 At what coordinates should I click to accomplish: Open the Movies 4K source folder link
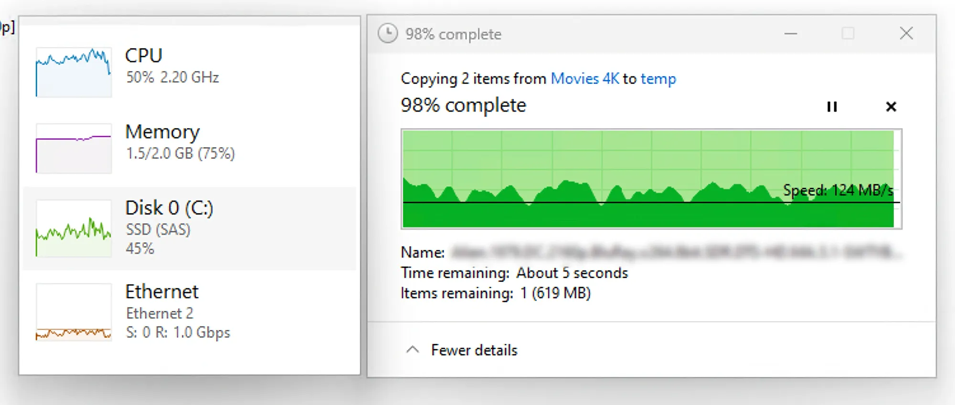click(x=584, y=78)
